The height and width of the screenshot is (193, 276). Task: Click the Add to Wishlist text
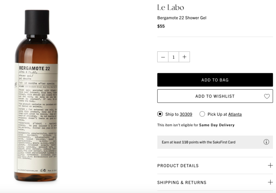215,96
